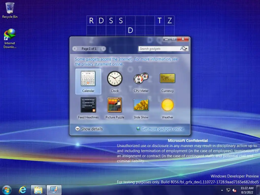Open the Windows Start orb
260x195 pixels.
(7, 190)
